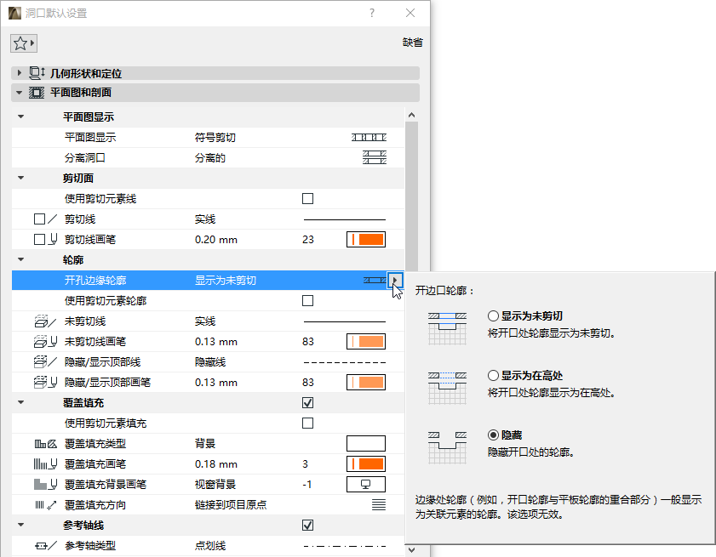Click the 平面图和剖面 panel icon
This screenshot has width=716, height=557.
(37, 93)
